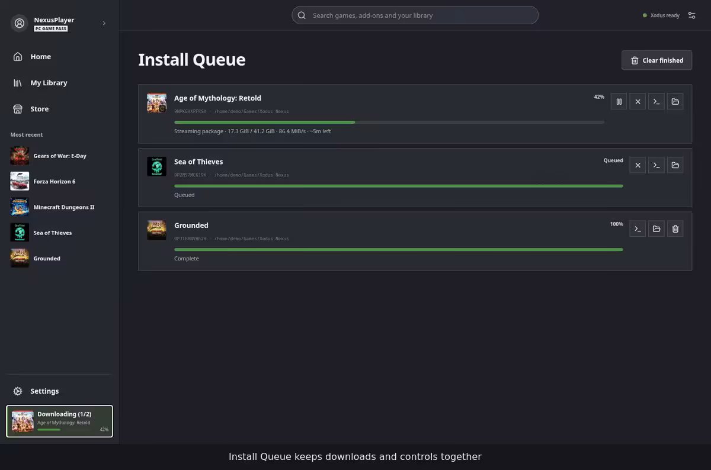Click the Grounded queue entry title

click(x=191, y=225)
